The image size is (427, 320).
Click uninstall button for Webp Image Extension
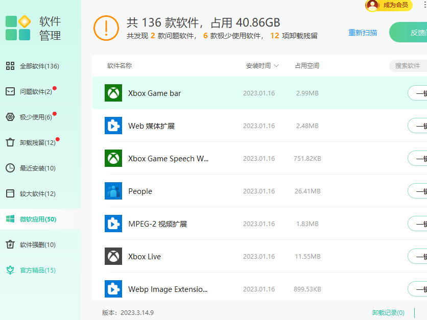tap(417, 289)
